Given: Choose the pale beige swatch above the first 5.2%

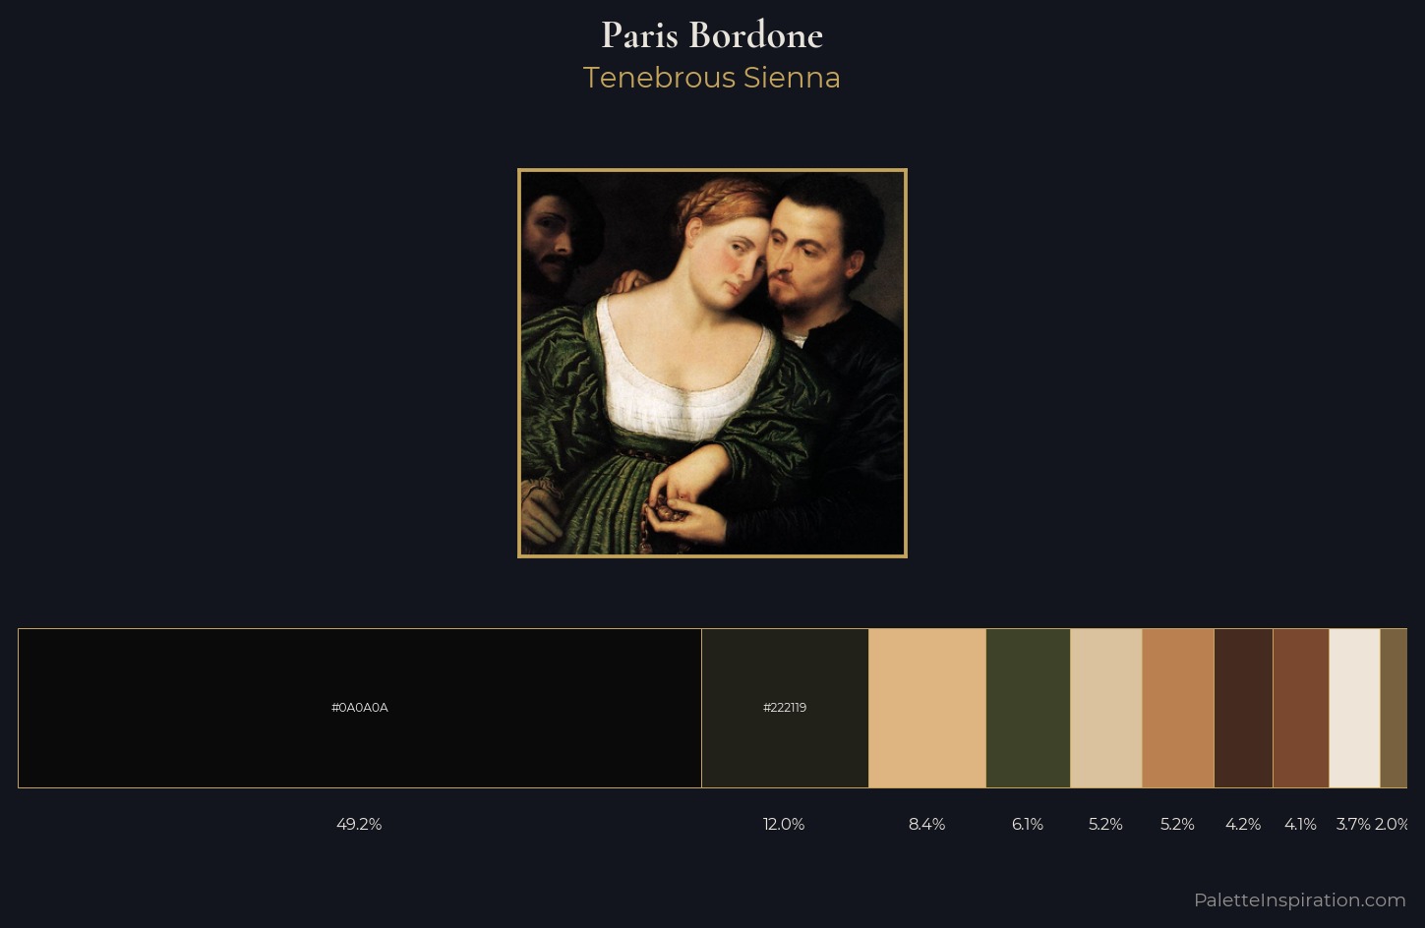Looking at the screenshot, I should 1106,708.
